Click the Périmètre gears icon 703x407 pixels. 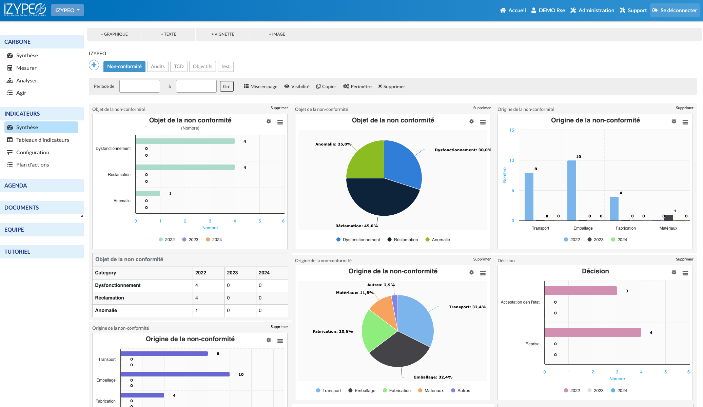click(346, 86)
